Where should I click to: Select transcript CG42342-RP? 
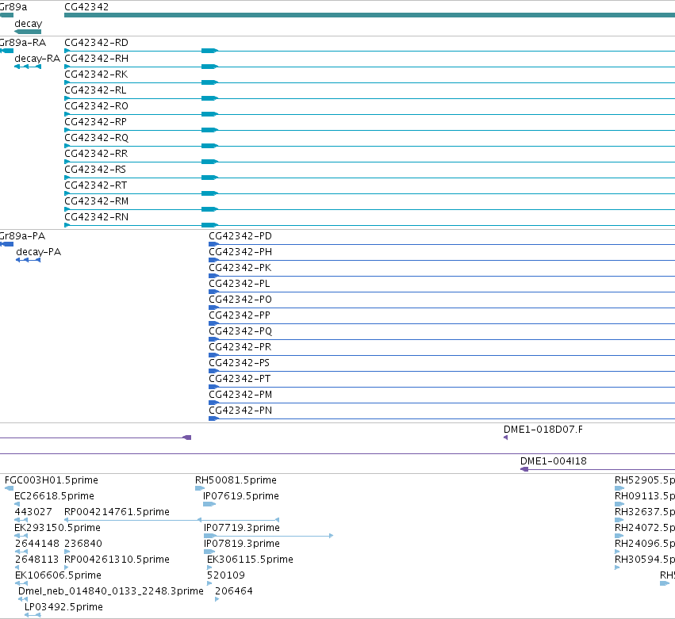(x=95, y=122)
